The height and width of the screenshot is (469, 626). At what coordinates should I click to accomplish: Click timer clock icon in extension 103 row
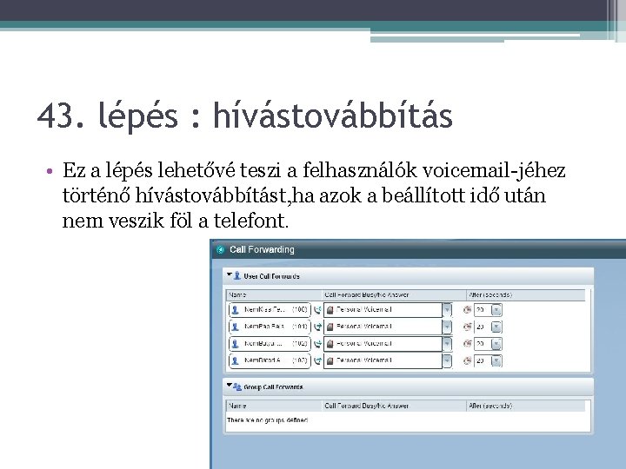pyautogui.click(x=467, y=360)
